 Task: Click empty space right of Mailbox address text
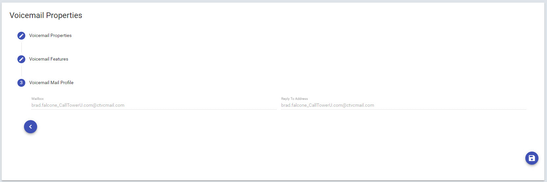[200, 105]
